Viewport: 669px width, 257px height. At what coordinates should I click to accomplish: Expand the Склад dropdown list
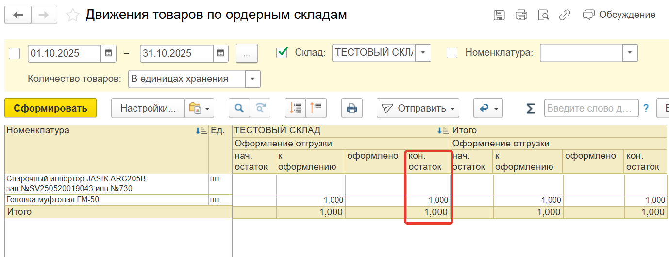423,53
